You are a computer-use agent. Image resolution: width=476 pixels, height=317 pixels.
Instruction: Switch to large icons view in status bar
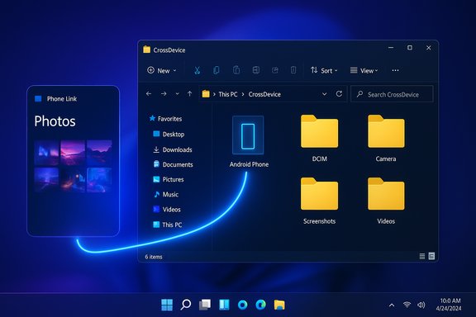[431, 256]
